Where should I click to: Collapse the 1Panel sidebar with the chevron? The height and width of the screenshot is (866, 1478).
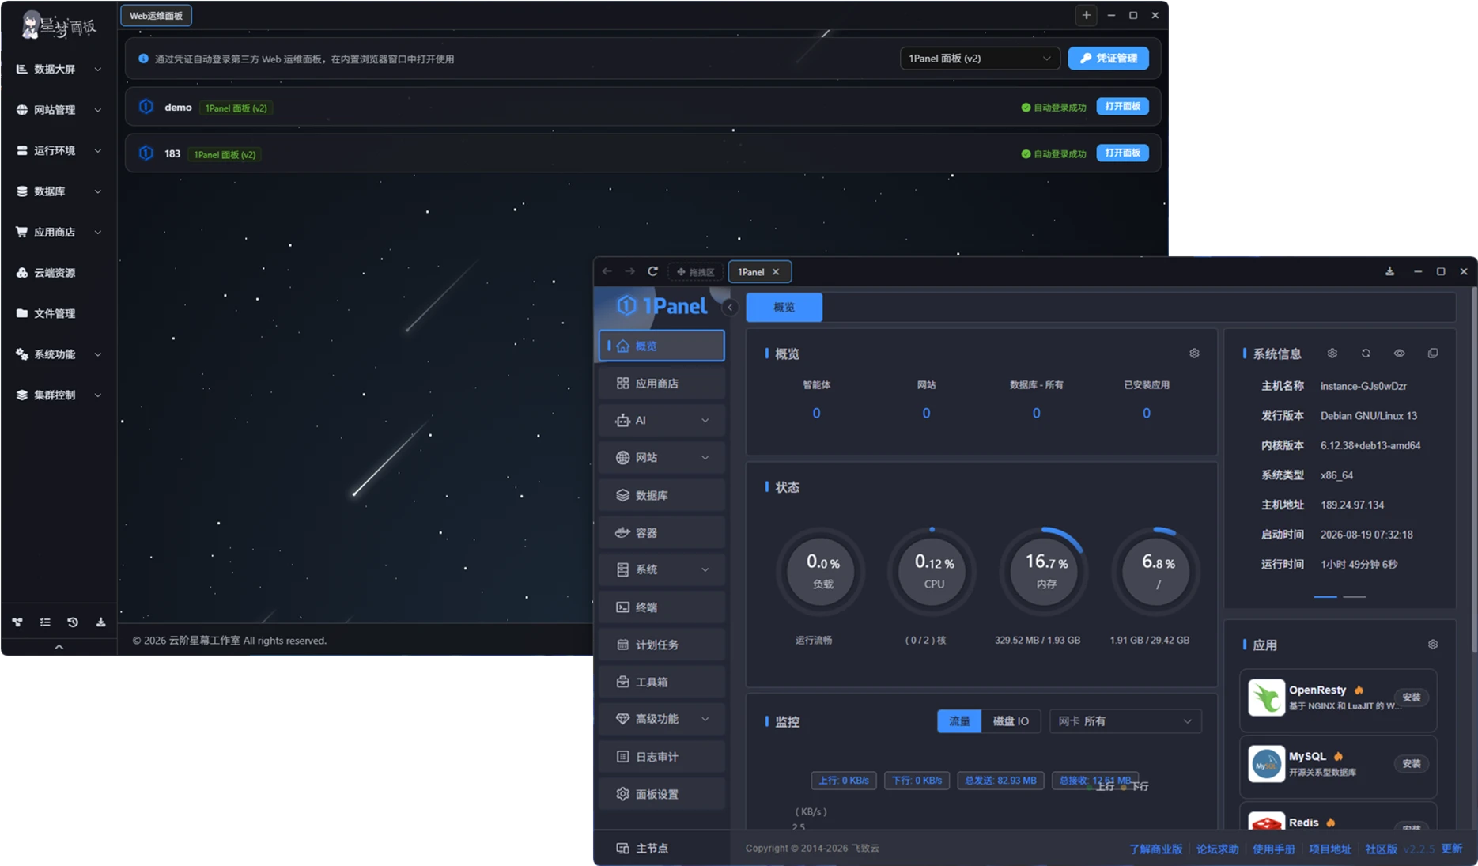[730, 307]
